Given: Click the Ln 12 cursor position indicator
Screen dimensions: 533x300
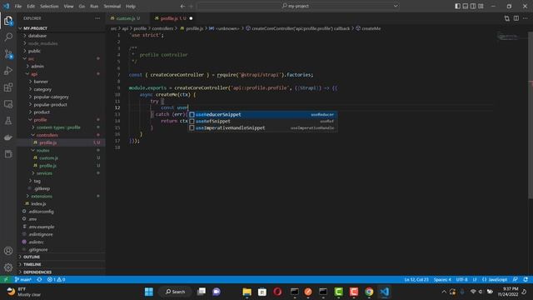Looking at the screenshot, I should [416, 279].
